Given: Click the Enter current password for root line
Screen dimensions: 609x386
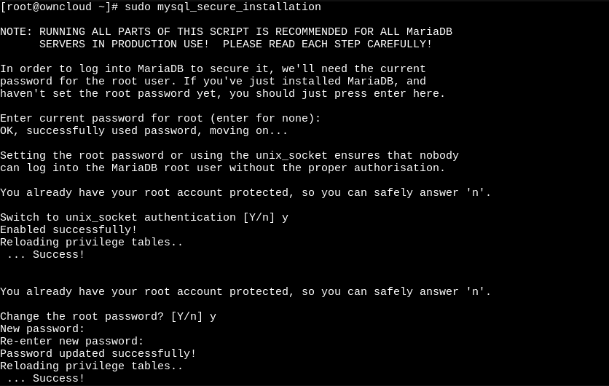Looking at the screenshot, I should [x=160, y=119].
